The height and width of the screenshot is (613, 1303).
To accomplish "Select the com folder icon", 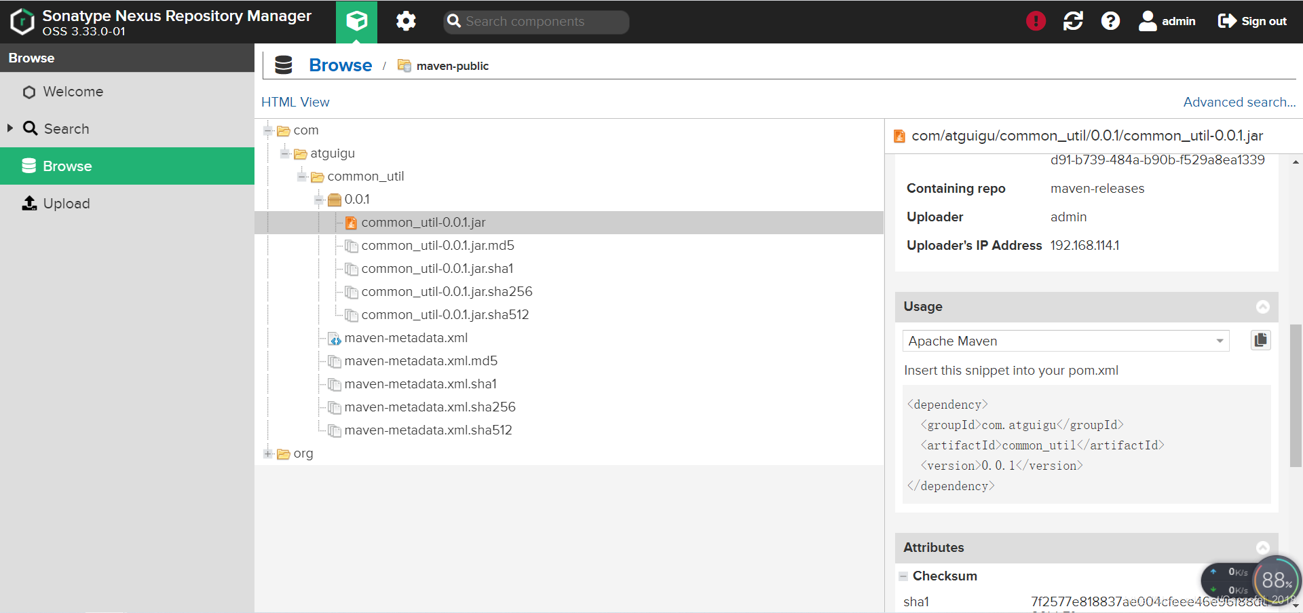I will point(284,130).
